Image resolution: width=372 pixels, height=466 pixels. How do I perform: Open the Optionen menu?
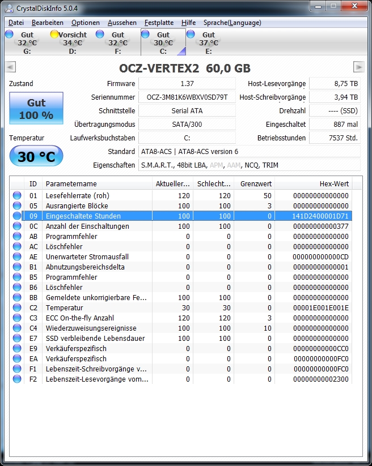coord(86,23)
